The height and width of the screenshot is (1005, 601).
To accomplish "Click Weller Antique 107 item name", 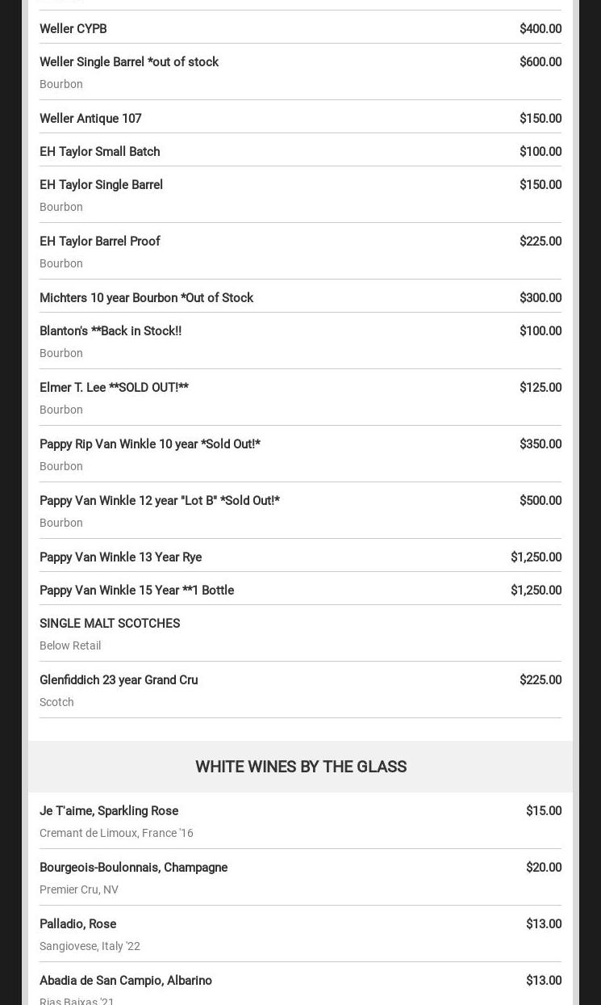I will pyautogui.click(x=90, y=119).
